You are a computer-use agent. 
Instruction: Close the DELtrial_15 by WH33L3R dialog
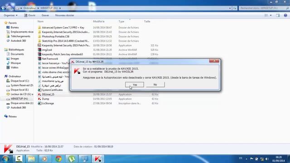(x=214, y=61)
